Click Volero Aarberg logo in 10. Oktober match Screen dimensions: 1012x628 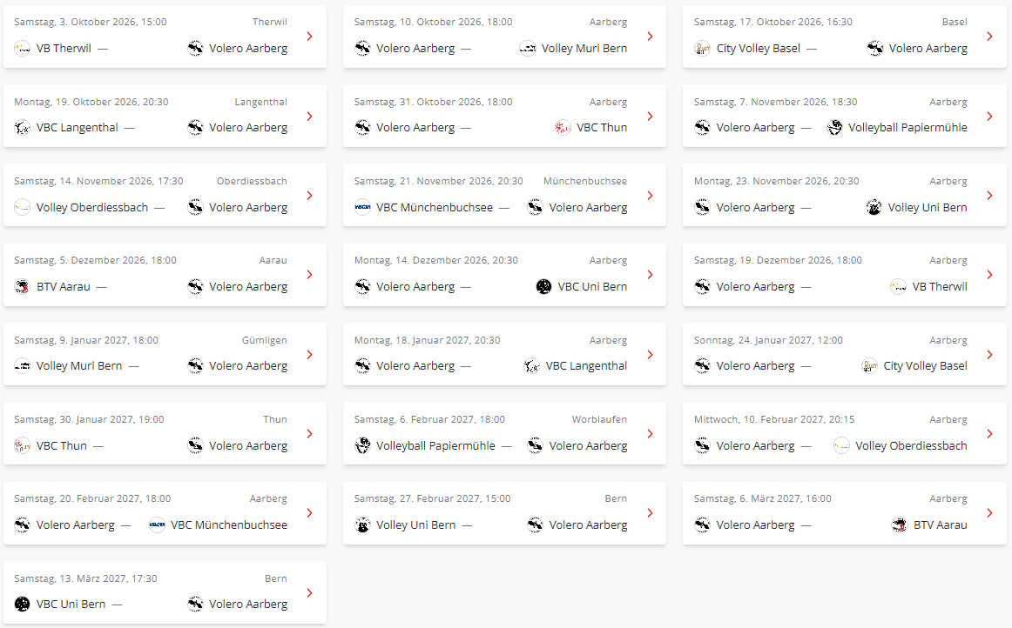pyautogui.click(x=362, y=49)
